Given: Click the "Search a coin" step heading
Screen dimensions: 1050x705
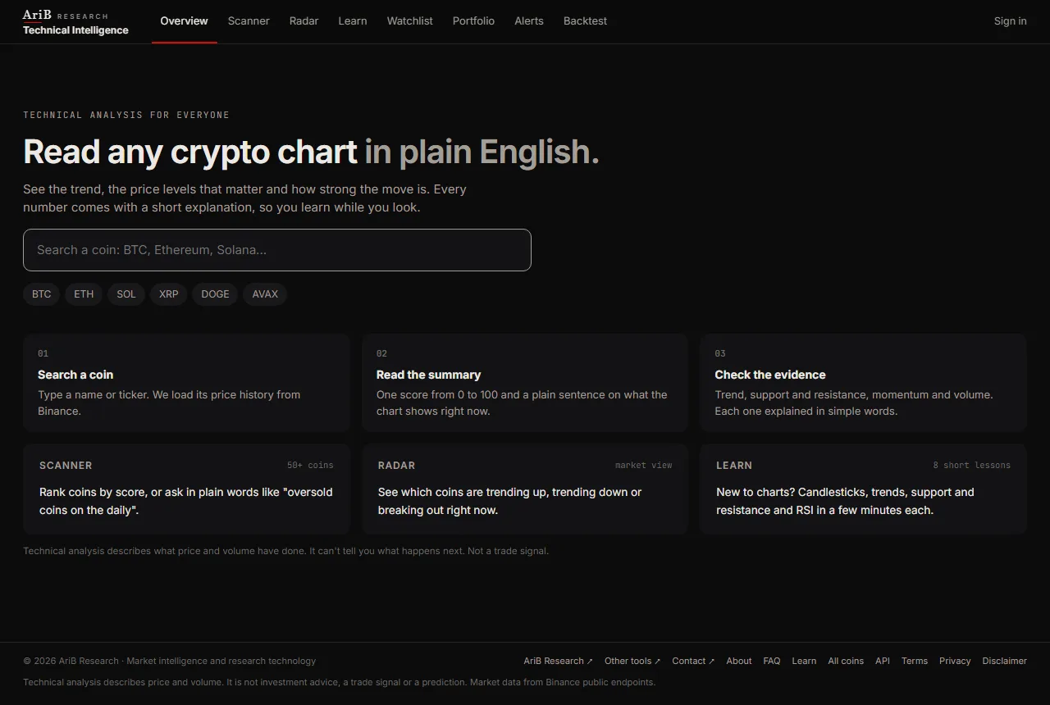Looking at the screenshot, I should click(75, 375).
